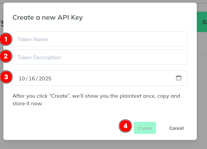Click the Create a new API Key heading

pyautogui.click(x=48, y=17)
